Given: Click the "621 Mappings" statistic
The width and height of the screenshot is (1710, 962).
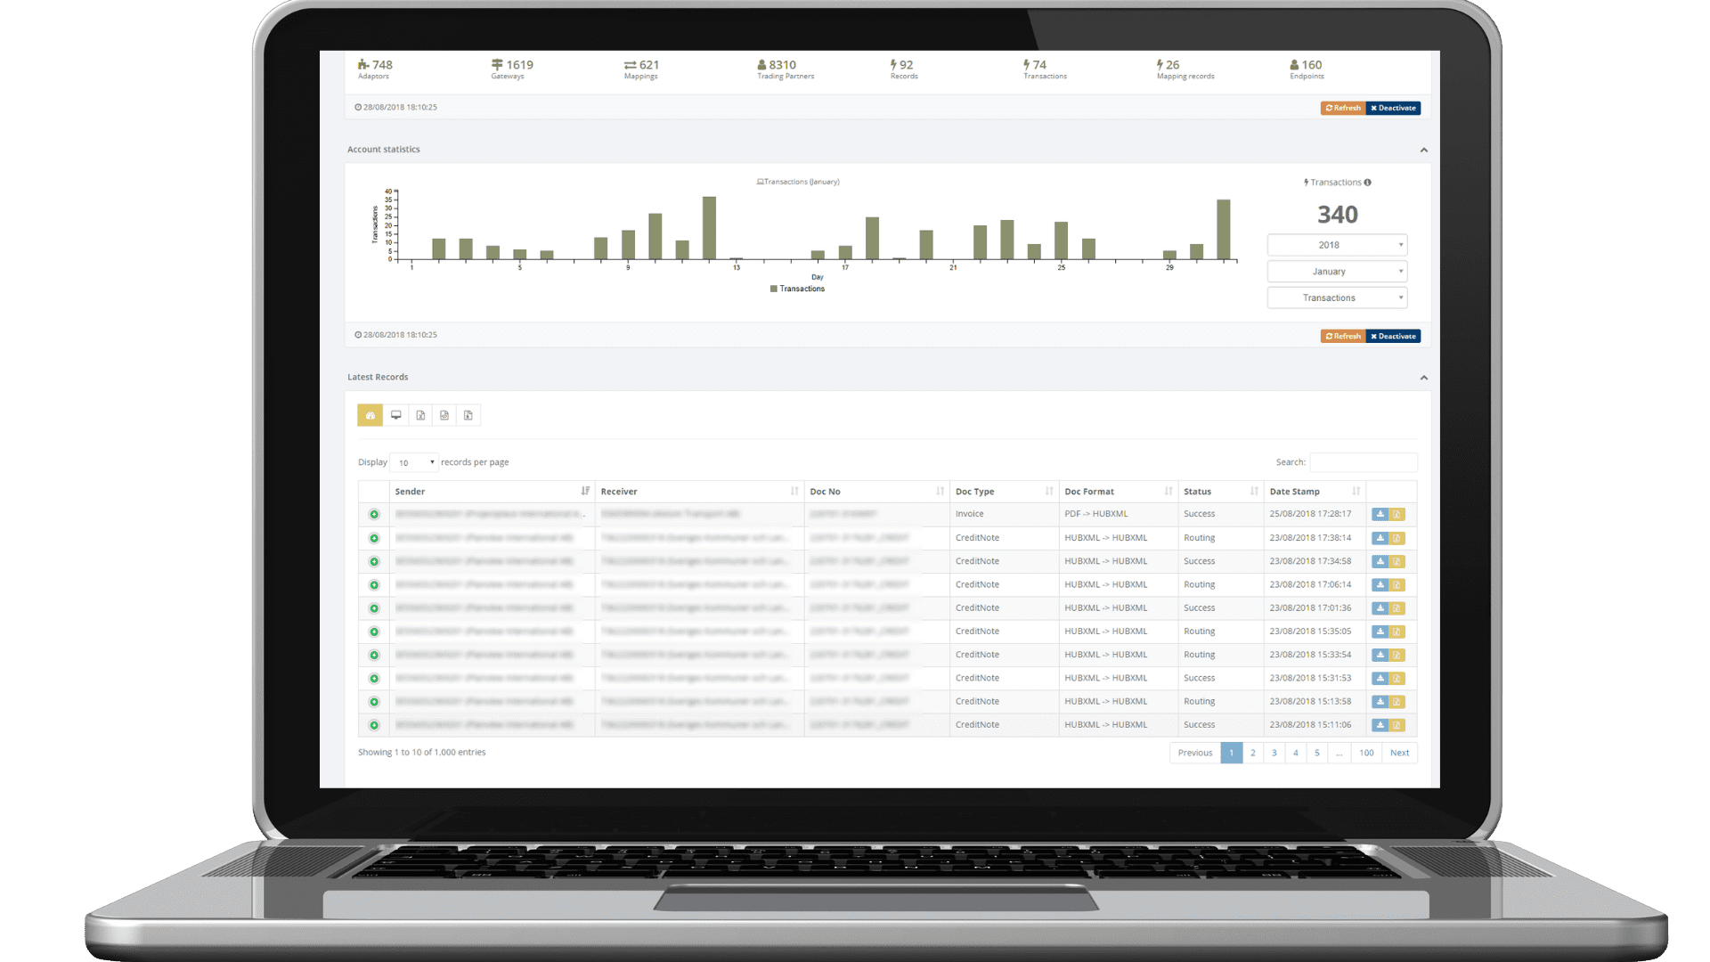Looking at the screenshot, I should pos(641,69).
